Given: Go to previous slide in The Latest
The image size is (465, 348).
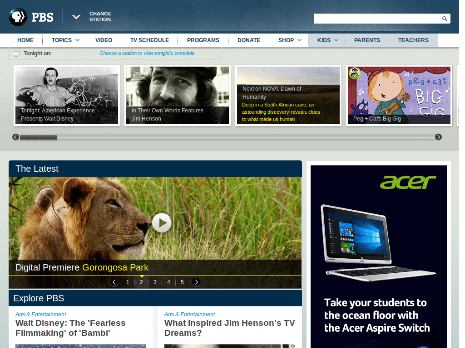Looking at the screenshot, I should pos(114,282).
